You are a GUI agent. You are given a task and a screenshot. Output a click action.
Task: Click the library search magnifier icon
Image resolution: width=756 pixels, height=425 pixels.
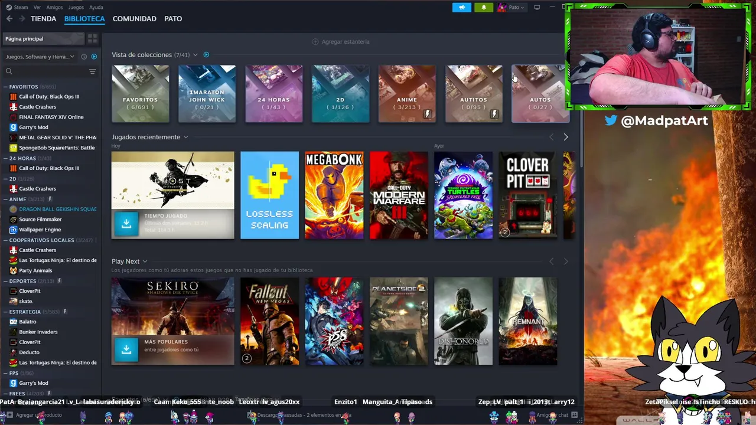[x=9, y=71]
